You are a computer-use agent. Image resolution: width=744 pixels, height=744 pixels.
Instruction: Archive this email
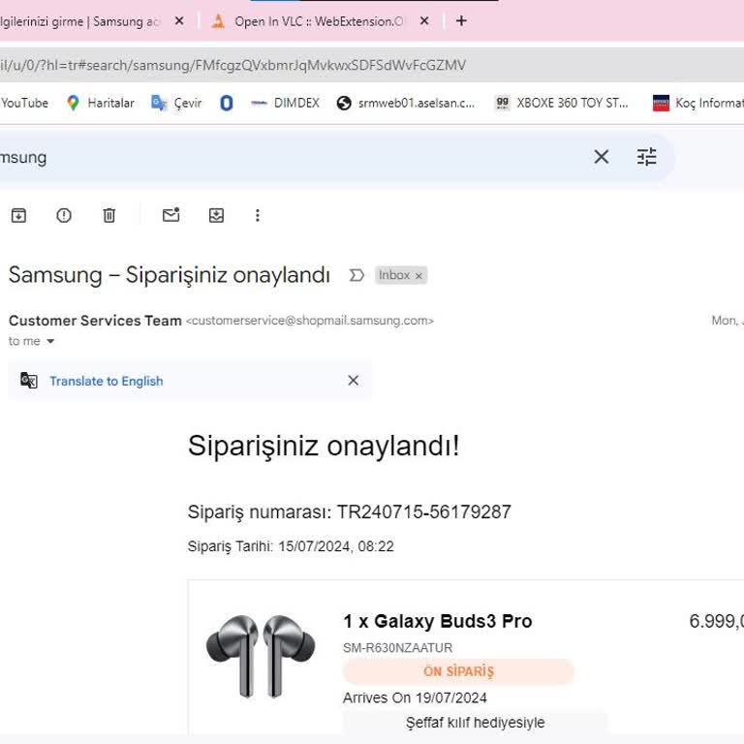18,215
